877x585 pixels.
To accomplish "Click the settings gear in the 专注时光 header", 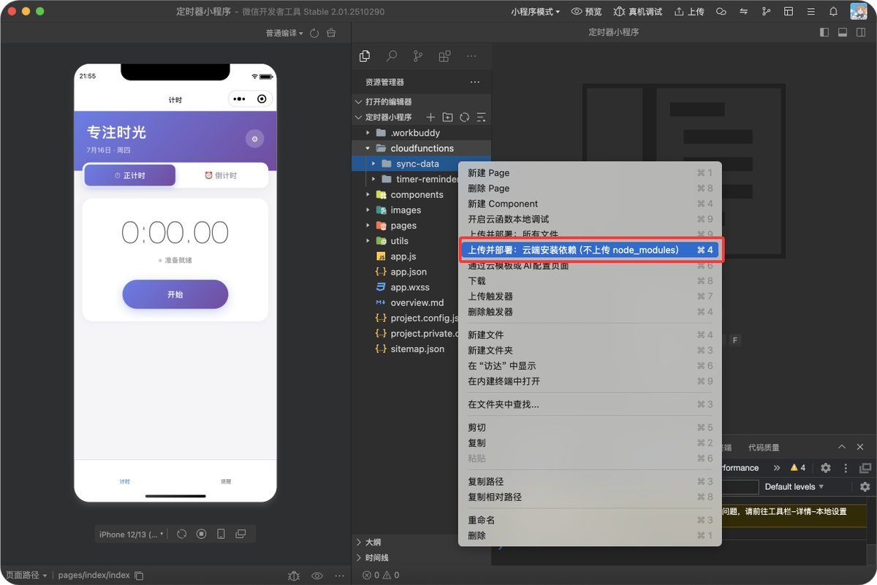I will tap(254, 139).
